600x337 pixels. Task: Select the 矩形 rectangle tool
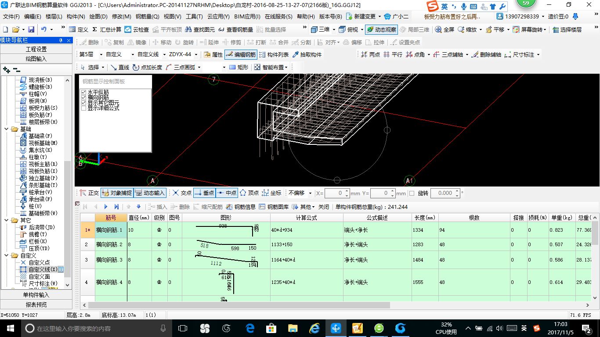(x=239, y=67)
